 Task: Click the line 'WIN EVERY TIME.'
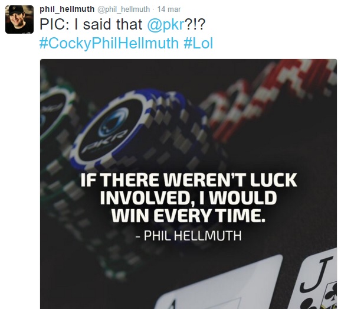click(188, 215)
